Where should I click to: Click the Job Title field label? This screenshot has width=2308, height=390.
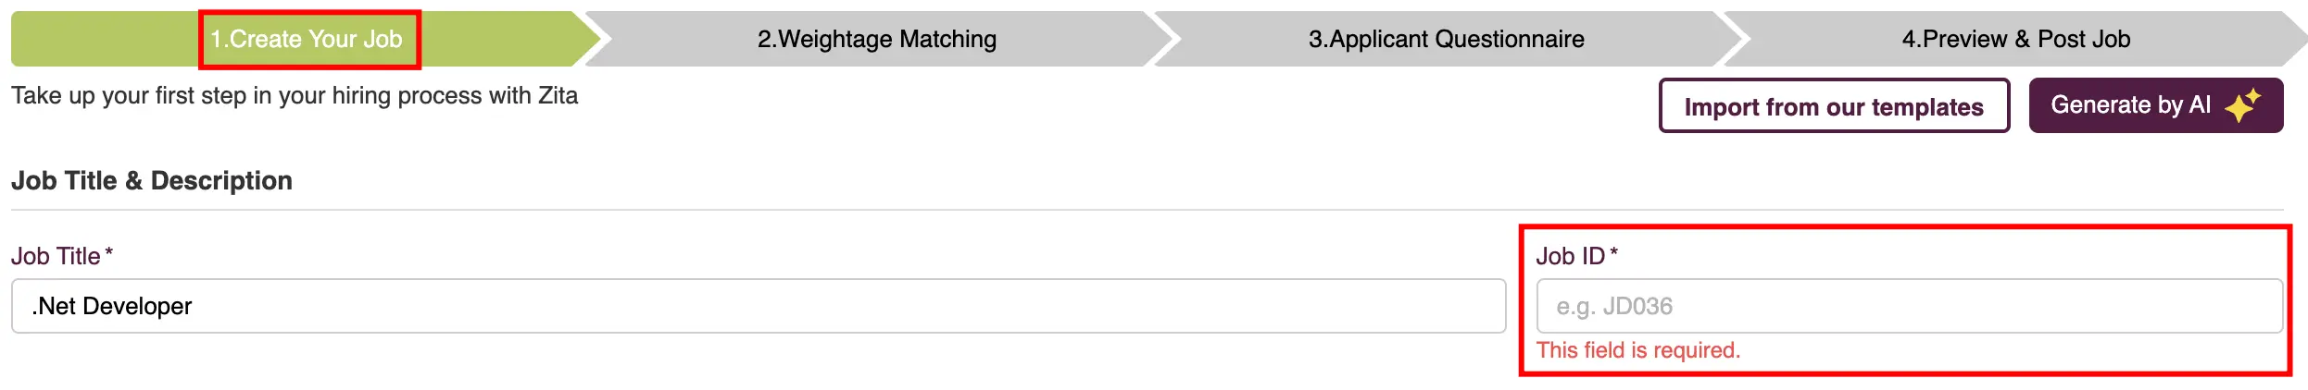click(x=56, y=256)
